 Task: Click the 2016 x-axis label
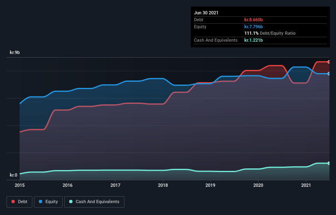click(68, 185)
